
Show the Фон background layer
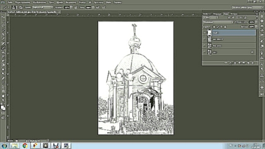[205, 52]
